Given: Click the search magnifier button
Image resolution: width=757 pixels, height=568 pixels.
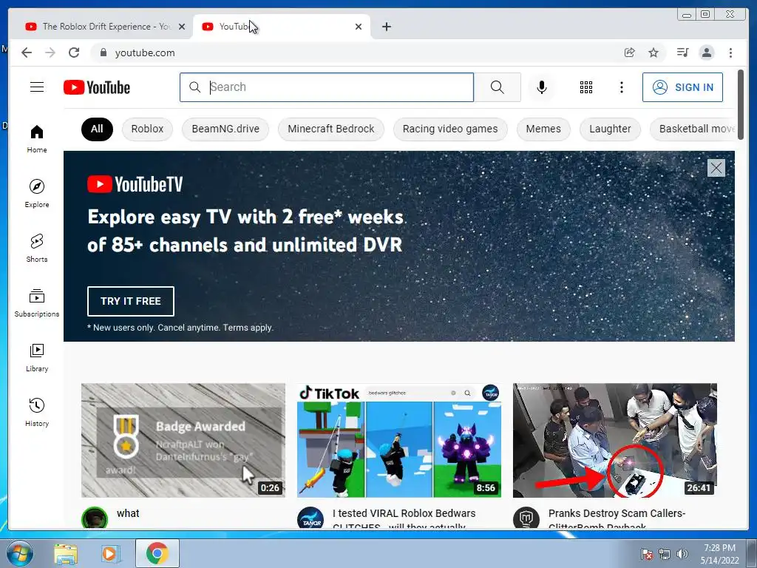Looking at the screenshot, I should 498,87.
